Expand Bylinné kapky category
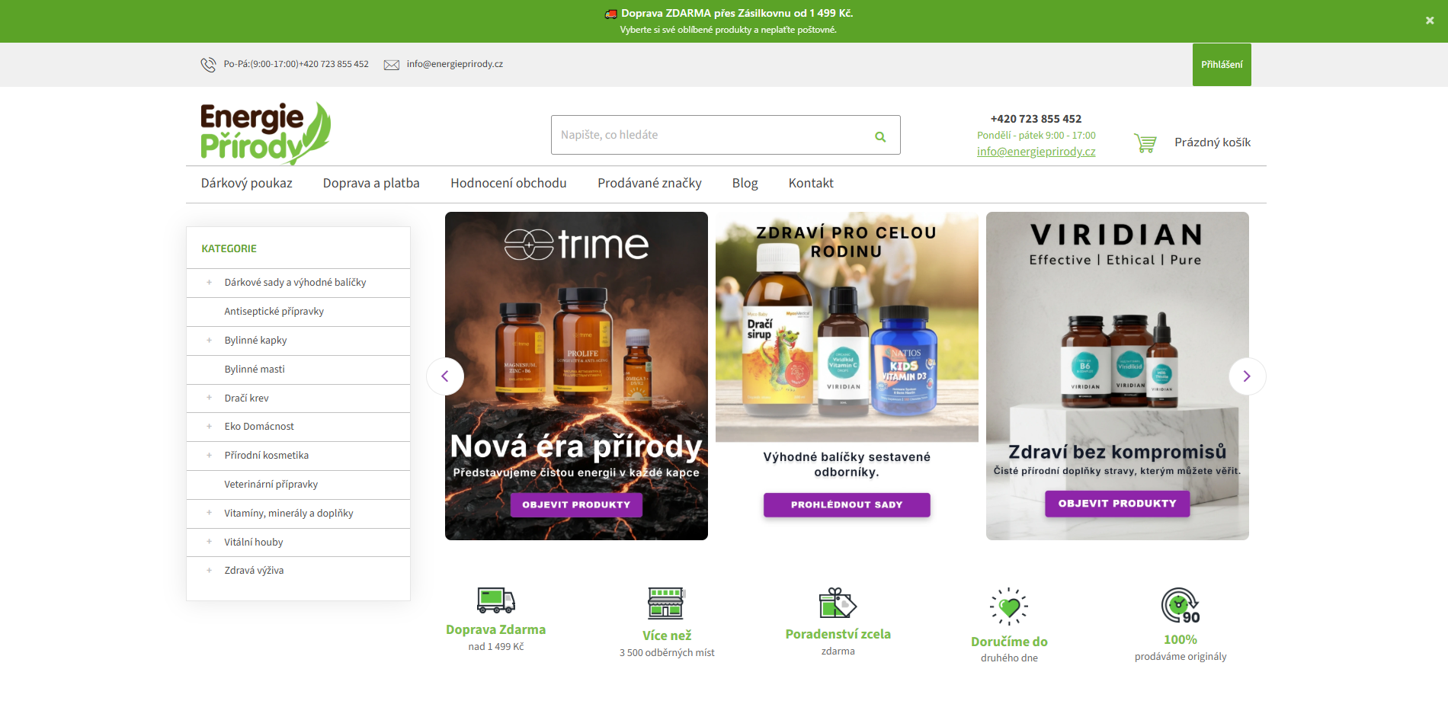1448x717 pixels. pyautogui.click(x=209, y=341)
